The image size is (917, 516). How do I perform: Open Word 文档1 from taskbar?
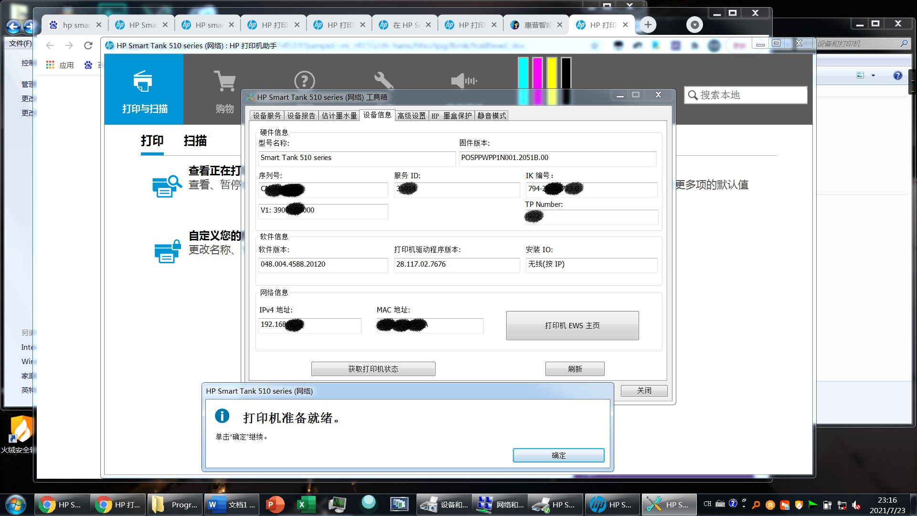click(232, 505)
